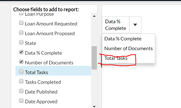This screenshot has width=181, height=108.
Task: Choose Number of Documents from dropdown list
Action: click(x=129, y=48)
